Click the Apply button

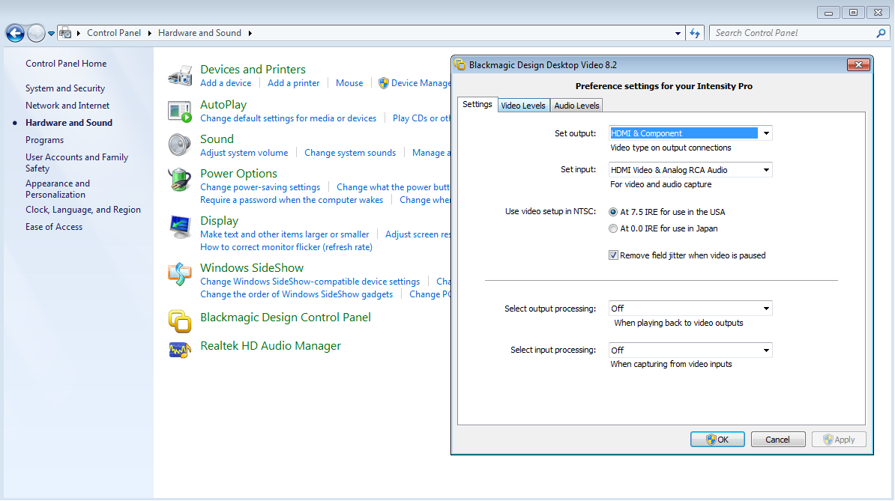839,440
